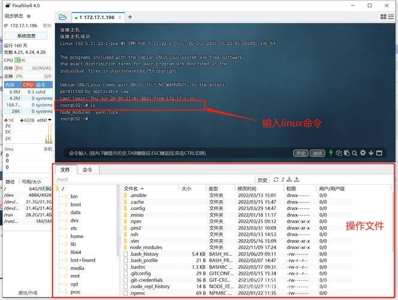Click the file panel 历史 button
This screenshot has width=398, height=300.
262,180
